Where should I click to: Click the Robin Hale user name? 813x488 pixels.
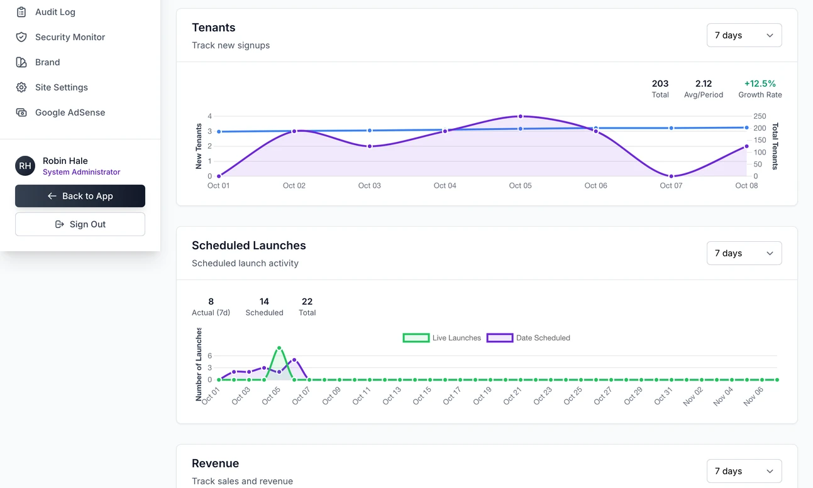pyautogui.click(x=65, y=161)
